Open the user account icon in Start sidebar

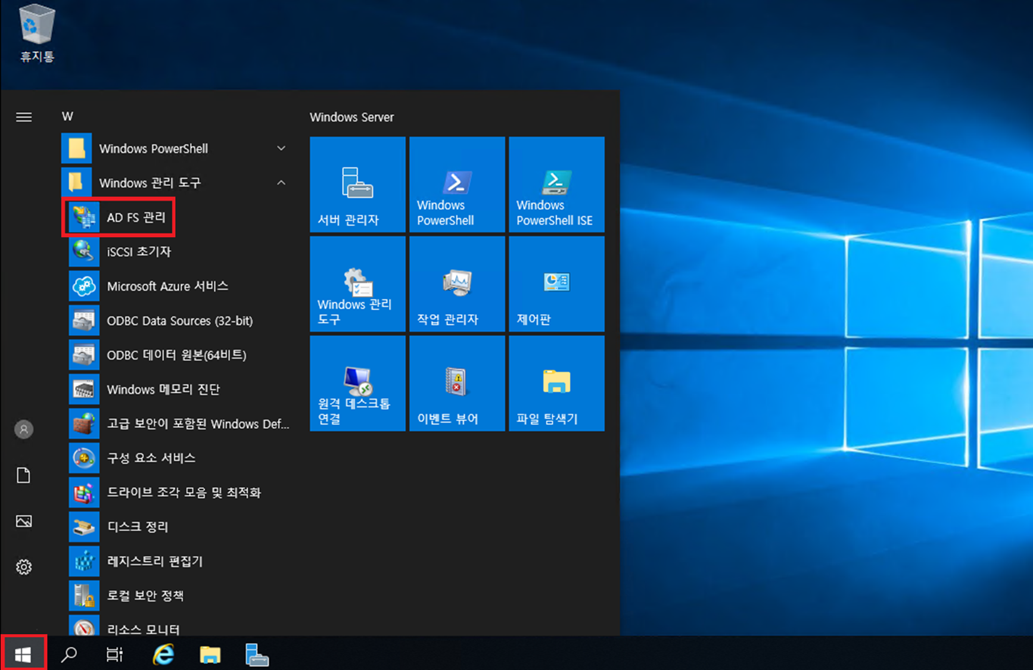pyautogui.click(x=24, y=429)
